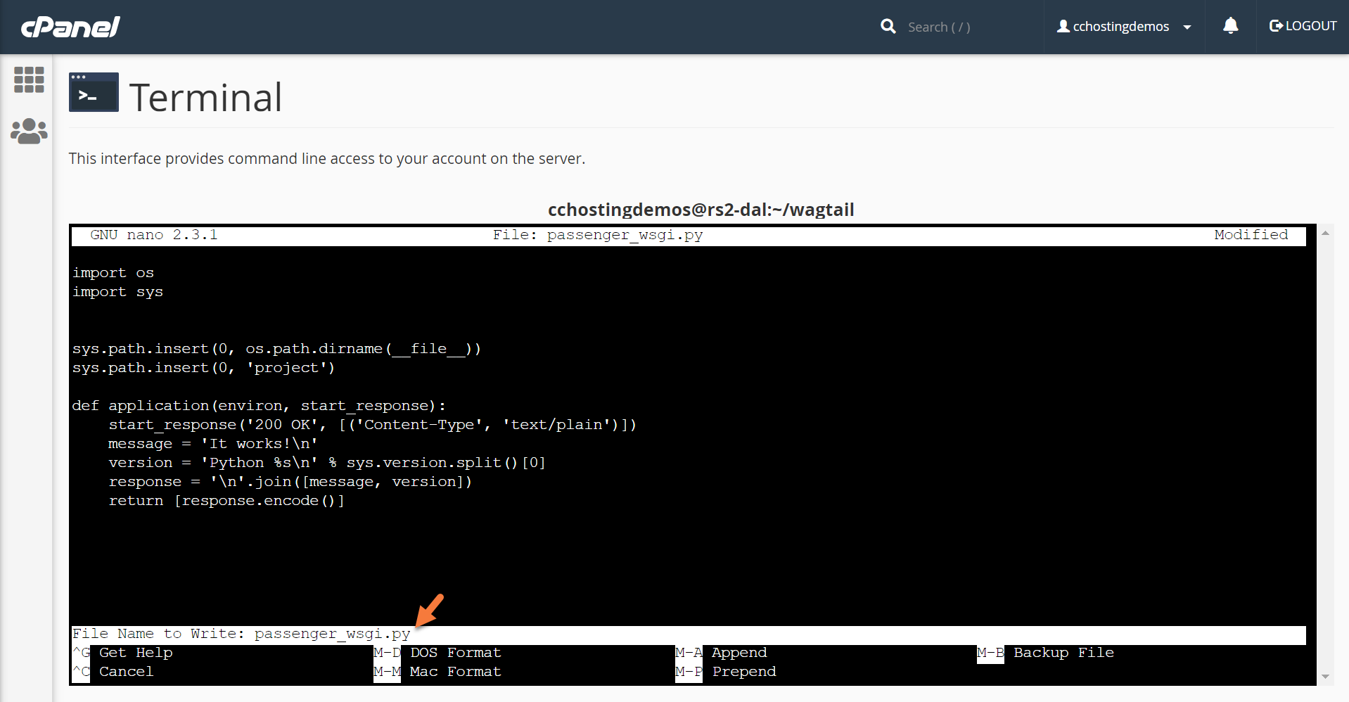Click the scroll up arrow of terminal
This screenshot has height=702, width=1349.
point(1325,233)
